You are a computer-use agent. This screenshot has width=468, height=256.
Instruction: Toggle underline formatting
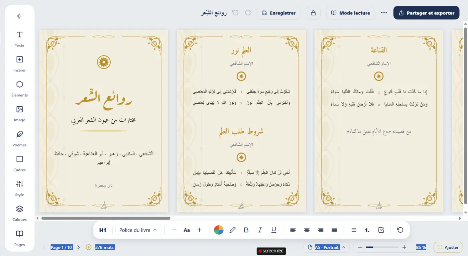[x=274, y=230]
